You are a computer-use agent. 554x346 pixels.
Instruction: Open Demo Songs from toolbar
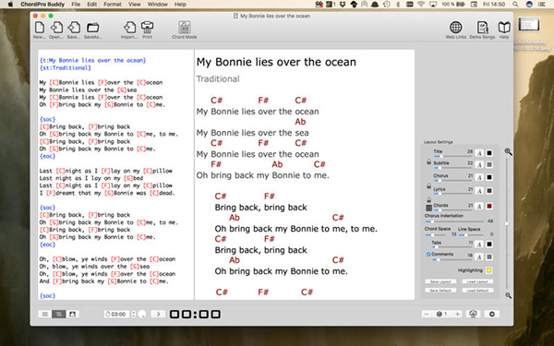click(482, 28)
